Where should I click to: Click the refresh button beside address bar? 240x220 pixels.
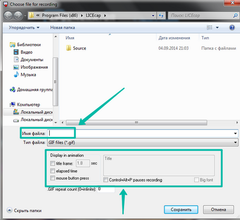point(161,16)
